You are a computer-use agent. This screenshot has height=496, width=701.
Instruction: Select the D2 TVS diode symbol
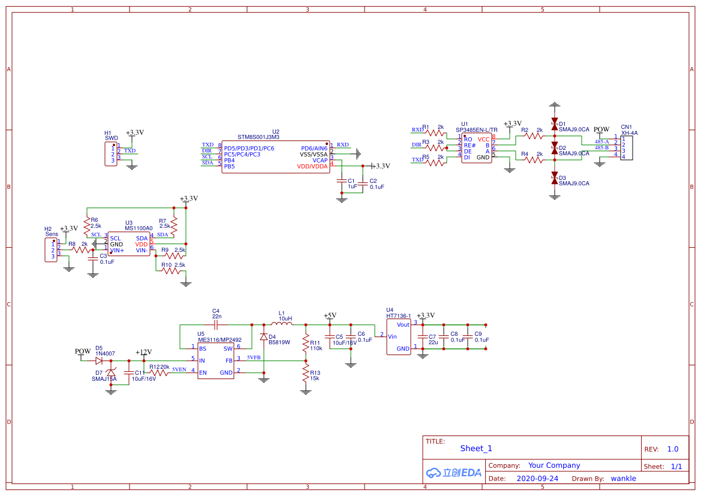[x=554, y=148]
